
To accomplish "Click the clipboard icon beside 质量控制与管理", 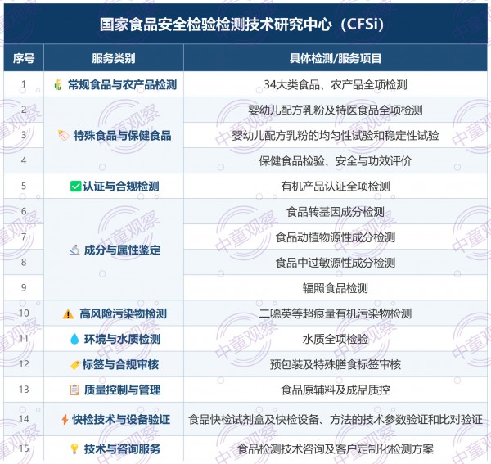I will click(x=74, y=390).
